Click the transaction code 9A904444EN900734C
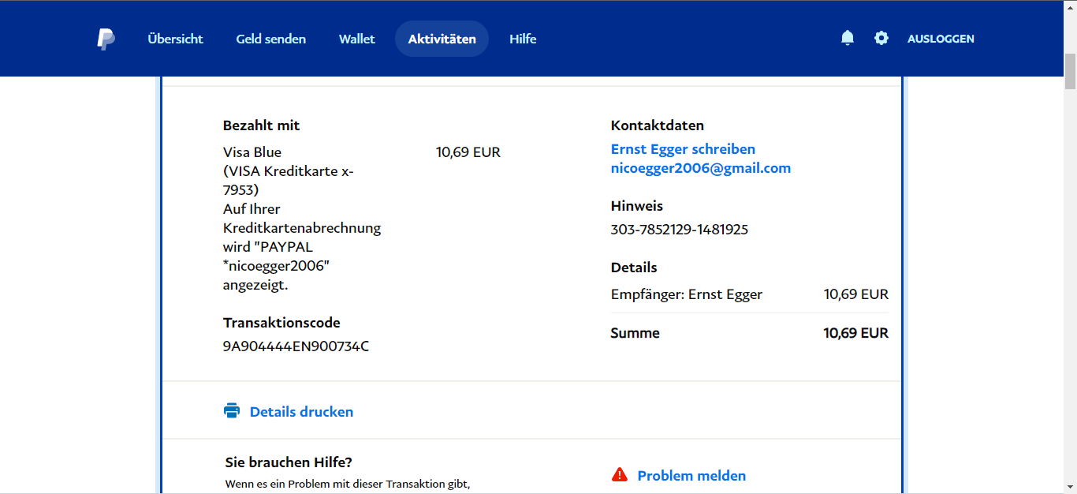The height and width of the screenshot is (494, 1077). click(x=296, y=346)
